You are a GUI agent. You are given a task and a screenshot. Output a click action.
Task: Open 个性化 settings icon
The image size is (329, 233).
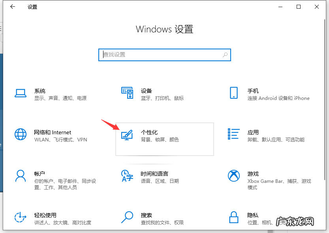point(127,134)
